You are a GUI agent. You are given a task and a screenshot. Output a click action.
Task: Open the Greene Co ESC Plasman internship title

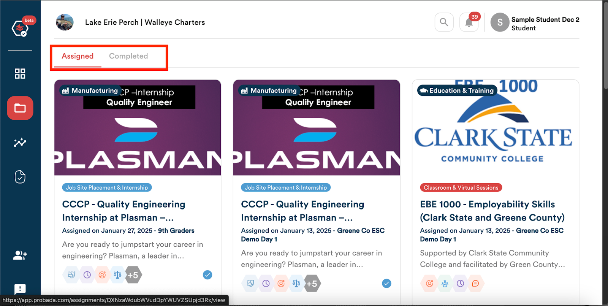tap(302, 211)
